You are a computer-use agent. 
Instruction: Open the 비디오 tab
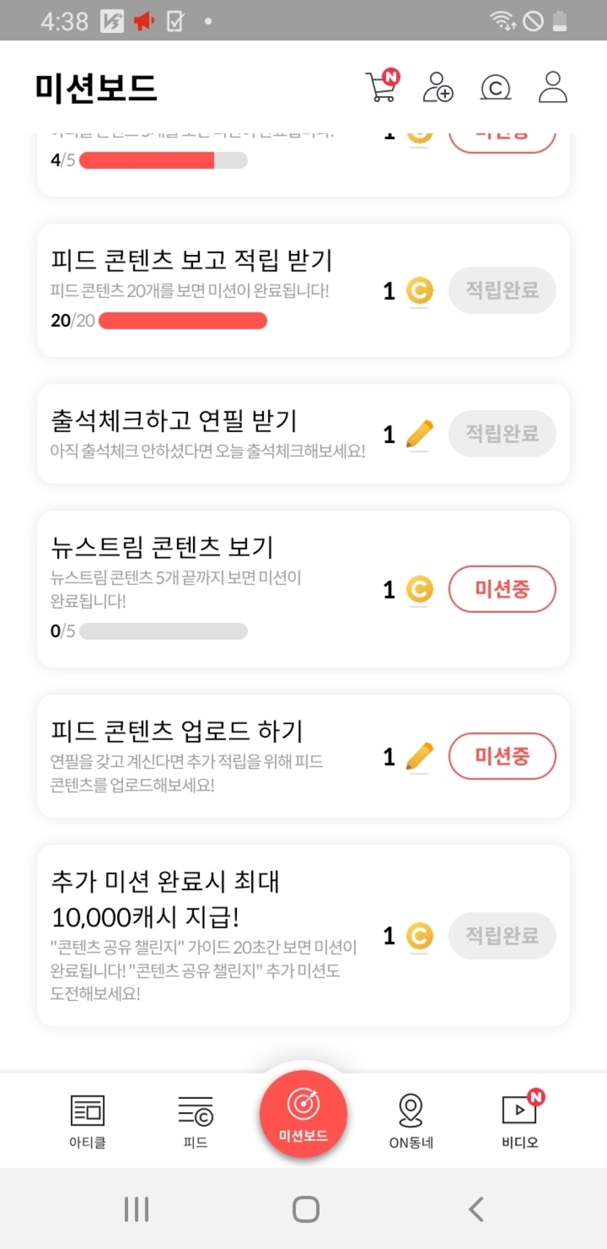[520, 1120]
